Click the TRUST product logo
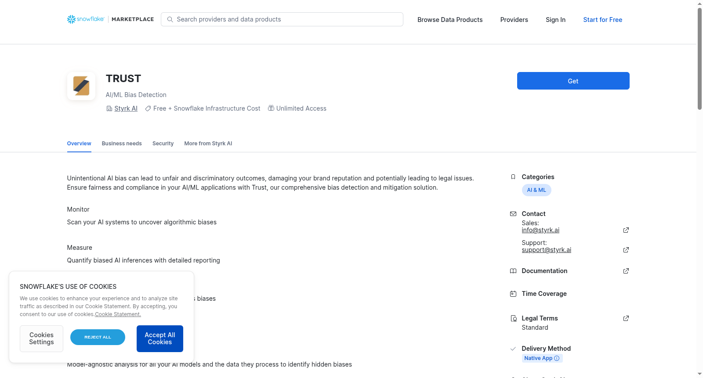The height and width of the screenshot is (378, 703). [81, 86]
